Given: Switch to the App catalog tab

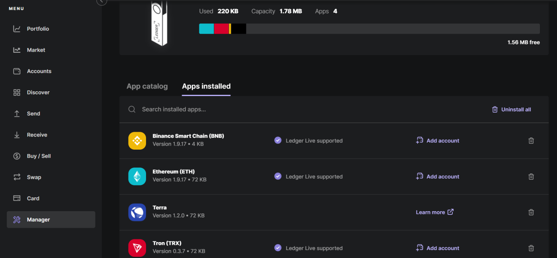Looking at the screenshot, I should click(x=147, y=86).
